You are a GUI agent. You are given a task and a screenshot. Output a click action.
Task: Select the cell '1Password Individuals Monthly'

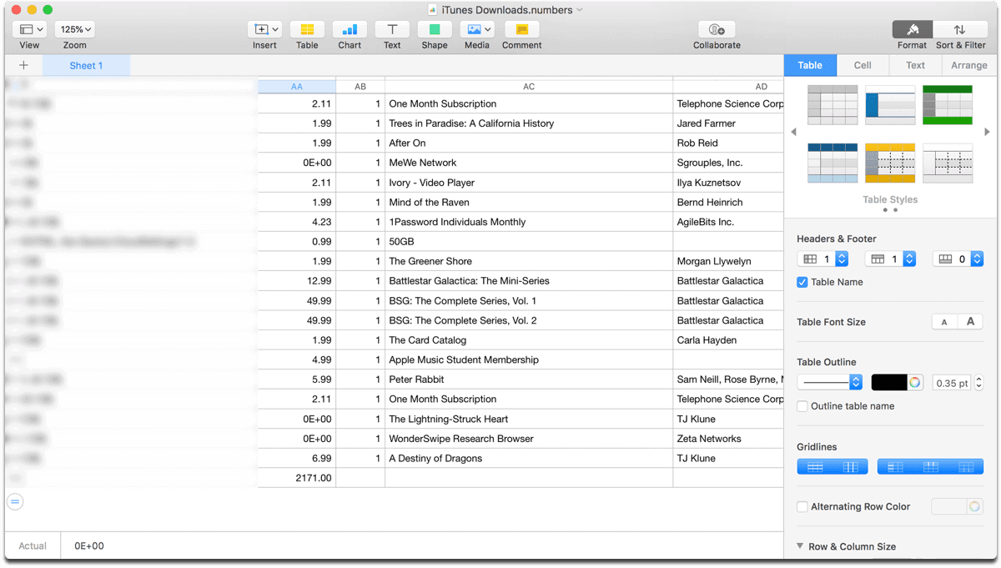tap(529, 222)
